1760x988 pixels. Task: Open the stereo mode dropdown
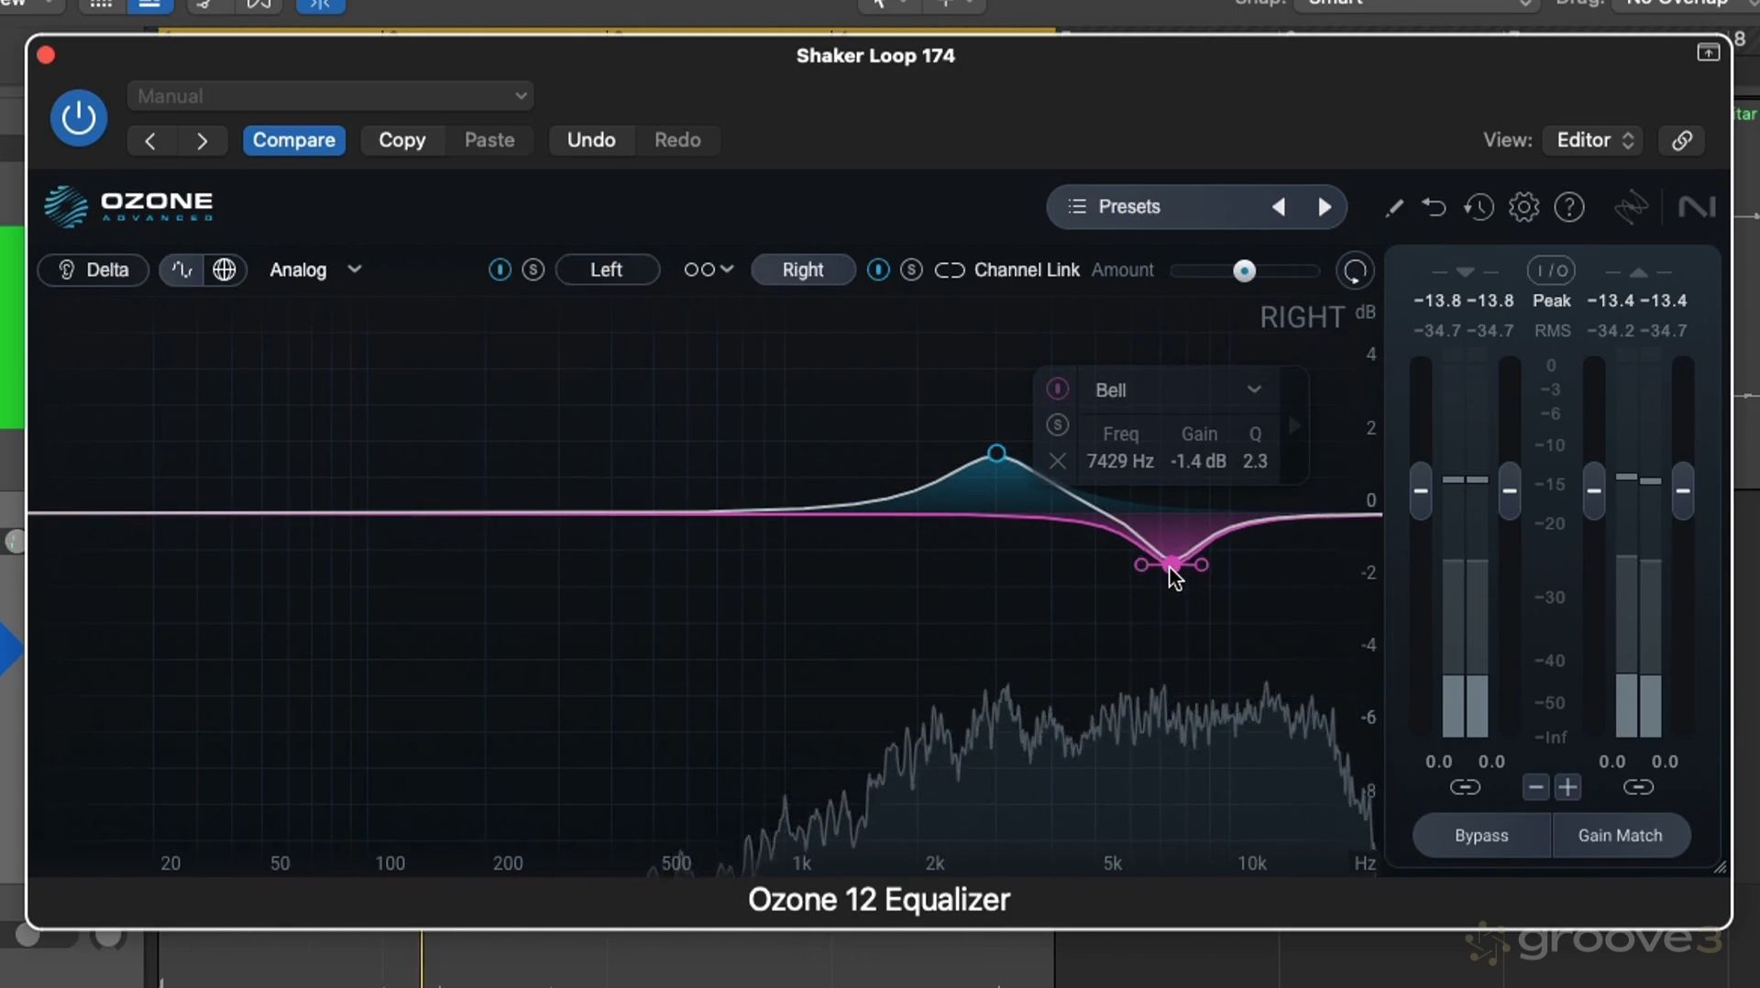[x=709, y=270]
